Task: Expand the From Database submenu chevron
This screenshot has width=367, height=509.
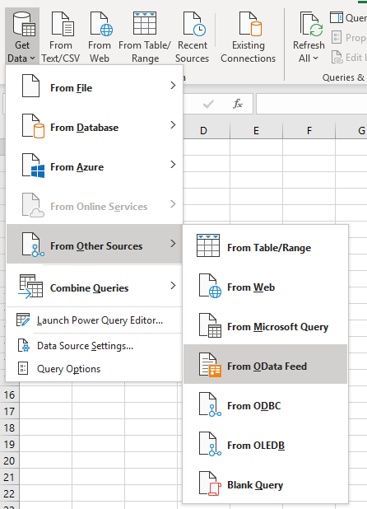Action: 173,125
